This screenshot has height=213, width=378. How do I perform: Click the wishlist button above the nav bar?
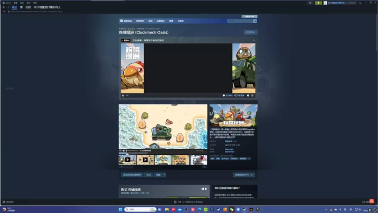click(x=249, y=17)
